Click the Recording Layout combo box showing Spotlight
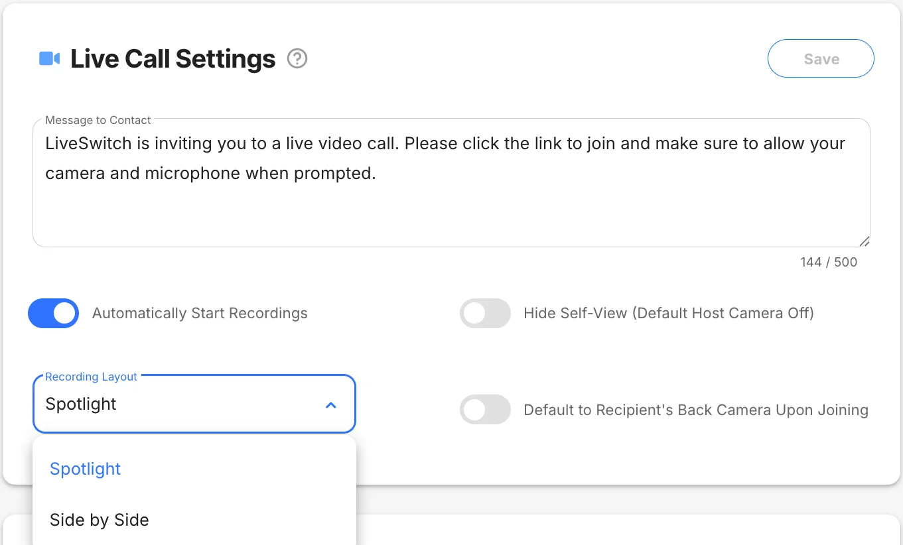 (x=194, y=404)
